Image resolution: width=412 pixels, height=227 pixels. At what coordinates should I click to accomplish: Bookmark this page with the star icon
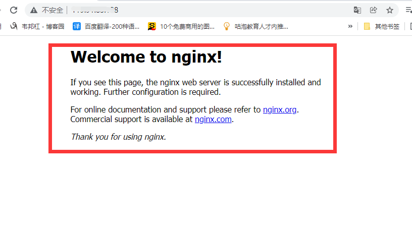click(390, 10)
